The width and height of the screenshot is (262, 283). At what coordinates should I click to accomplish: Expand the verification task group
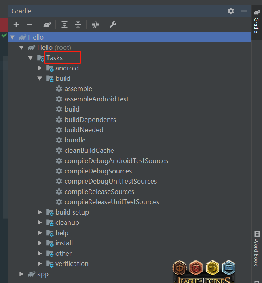(x=40, y=264)
